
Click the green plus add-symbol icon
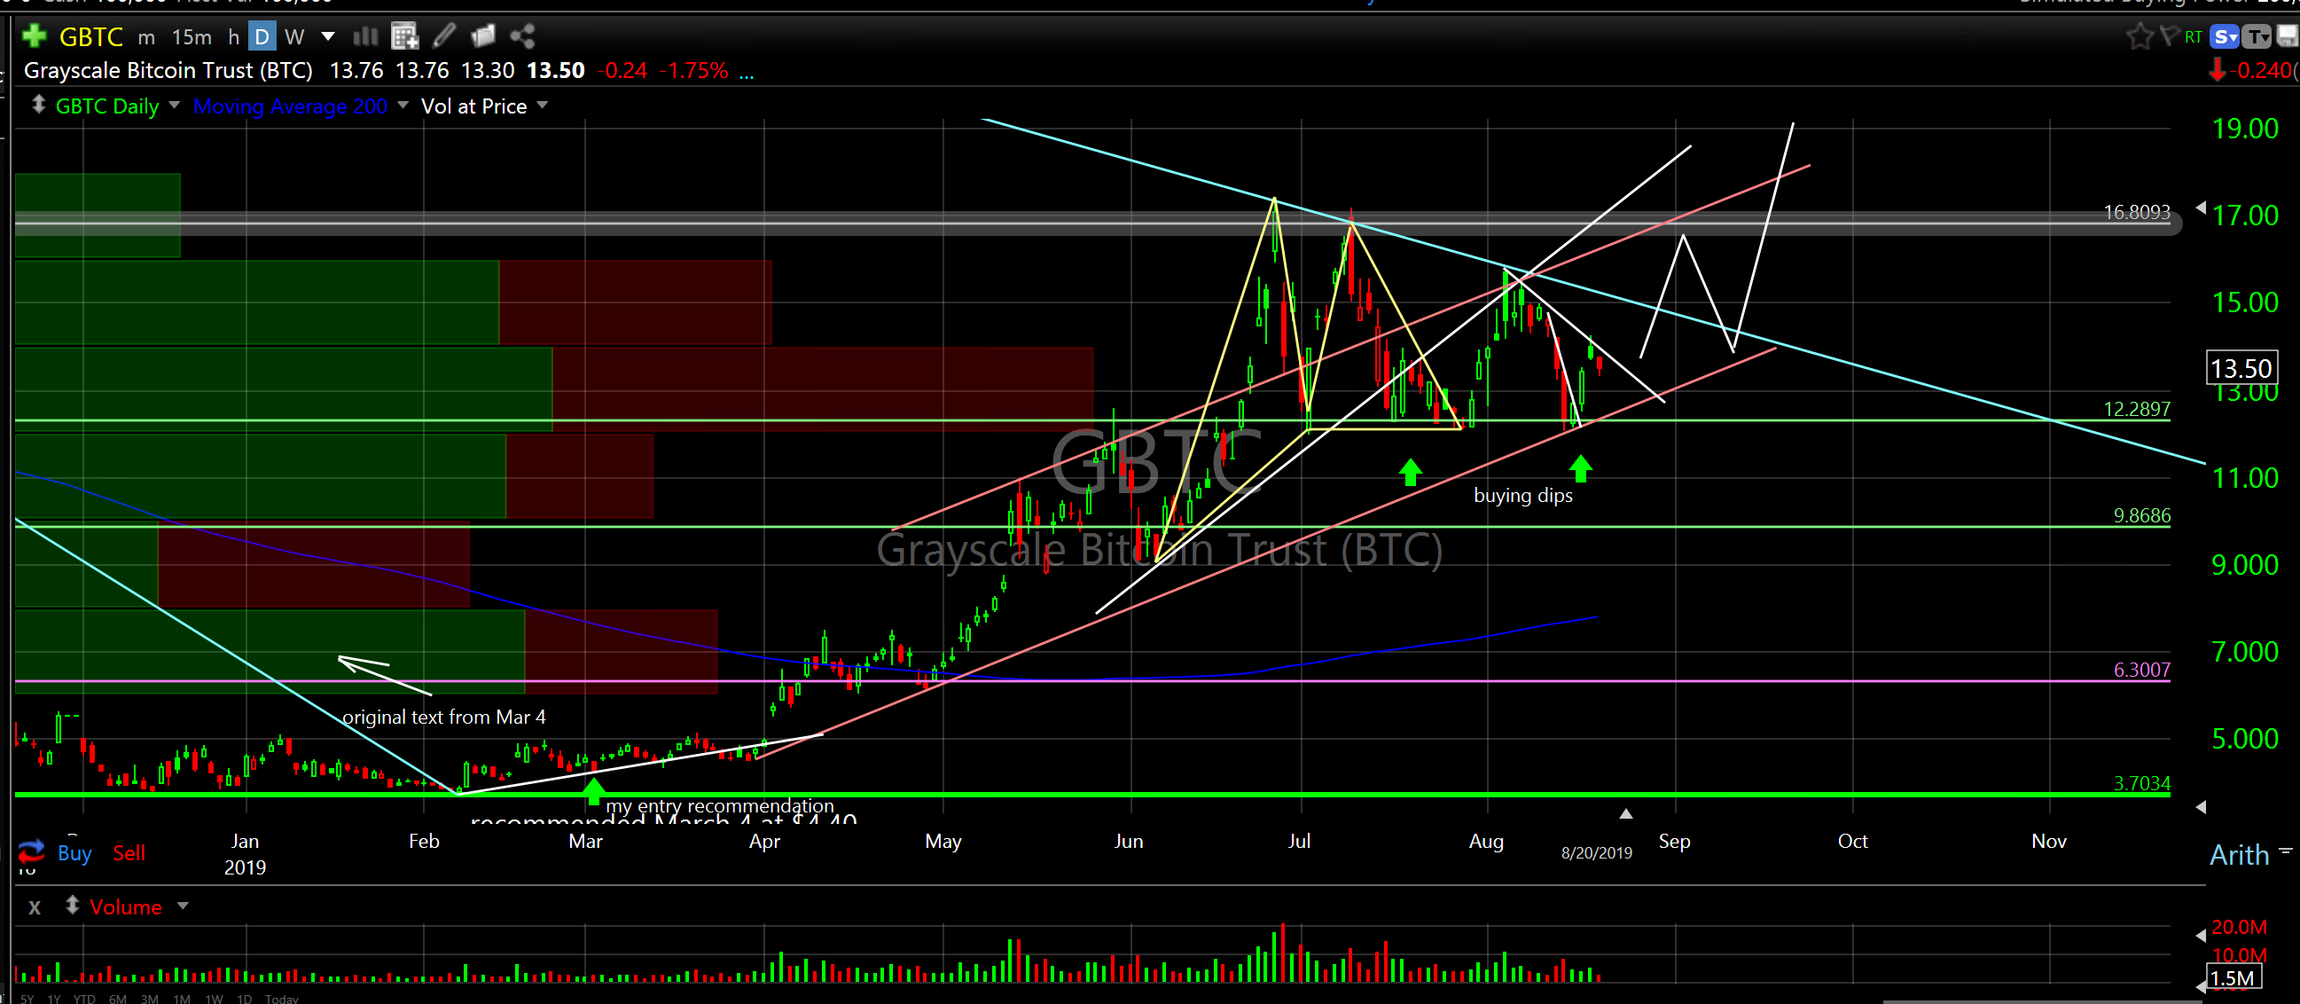[x=34, y=36]
